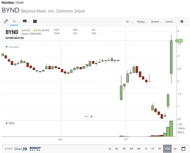Zoom in with the plus button
Viewport: 190px width, 153px height.
(92, 117)
